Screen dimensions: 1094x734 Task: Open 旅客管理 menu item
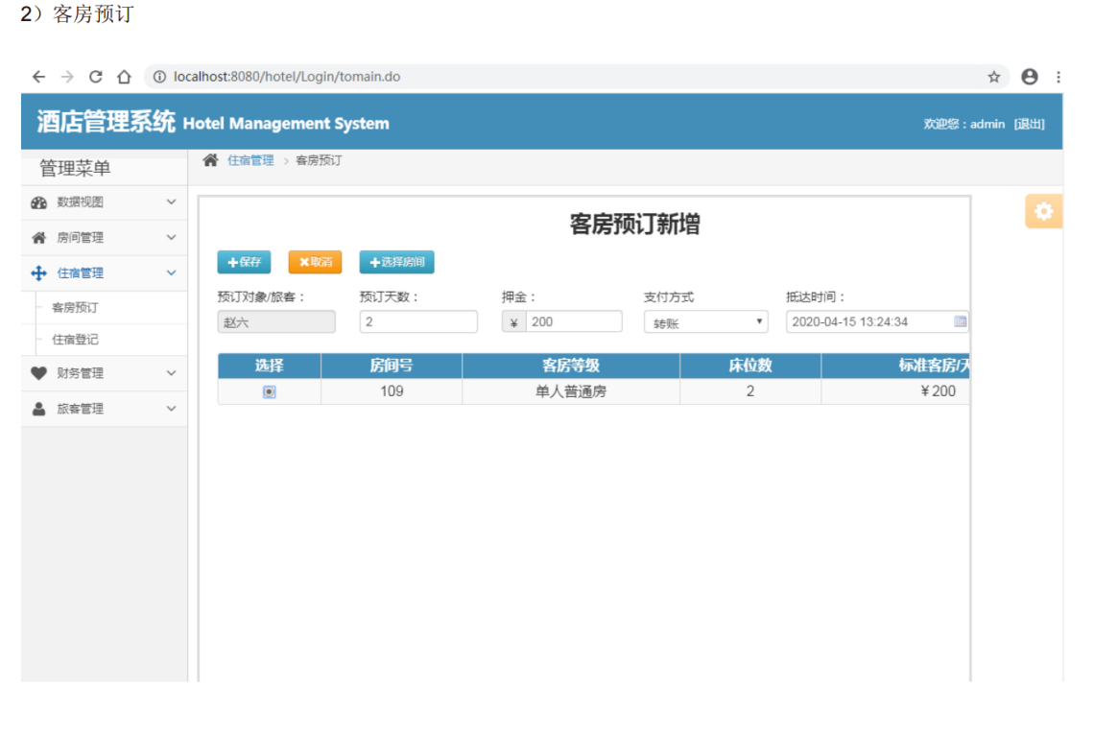(x=104, y=409)
